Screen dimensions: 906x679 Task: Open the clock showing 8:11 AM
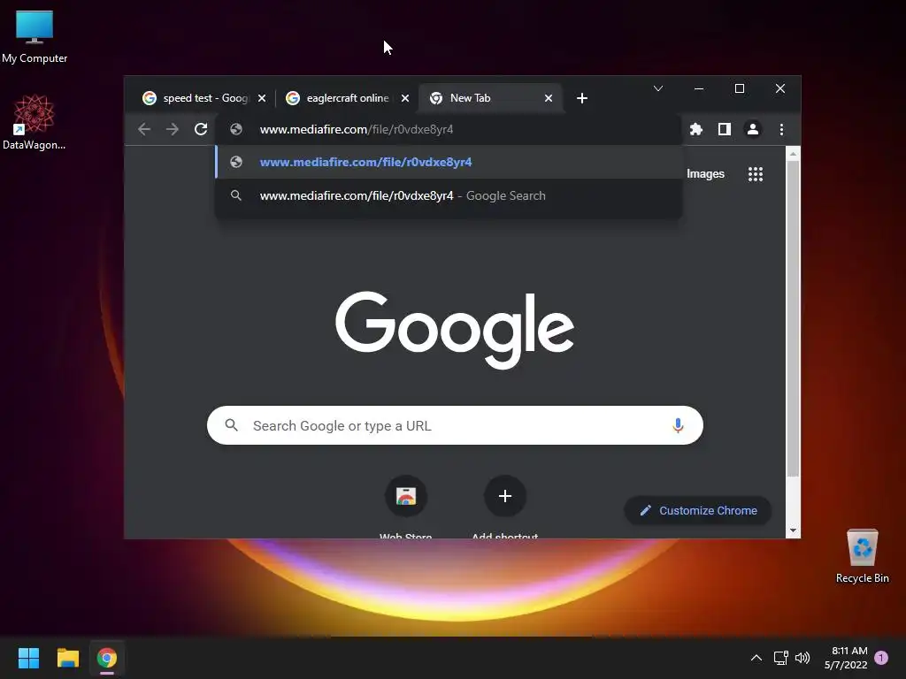point(846,658)
